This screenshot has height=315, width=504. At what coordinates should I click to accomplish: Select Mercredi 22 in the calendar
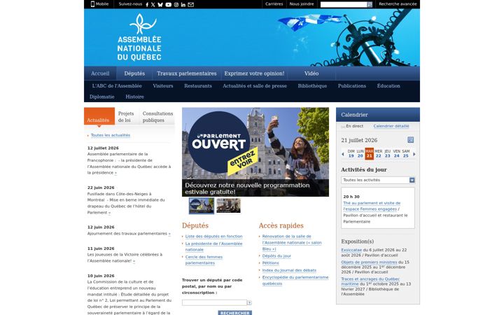pyautogui.click(x=378, y=153)
